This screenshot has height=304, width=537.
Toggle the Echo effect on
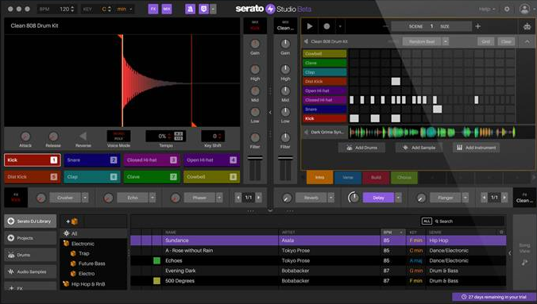point(133,198)
